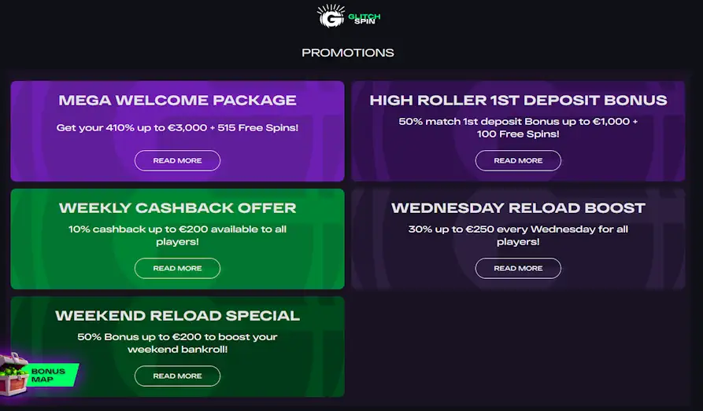
Task: Read more about Wednesday Reload Boost
Action: click(x=518, y=268)
